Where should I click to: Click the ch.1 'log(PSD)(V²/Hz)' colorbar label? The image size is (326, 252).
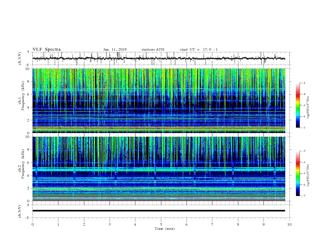(x=308, y=107)
